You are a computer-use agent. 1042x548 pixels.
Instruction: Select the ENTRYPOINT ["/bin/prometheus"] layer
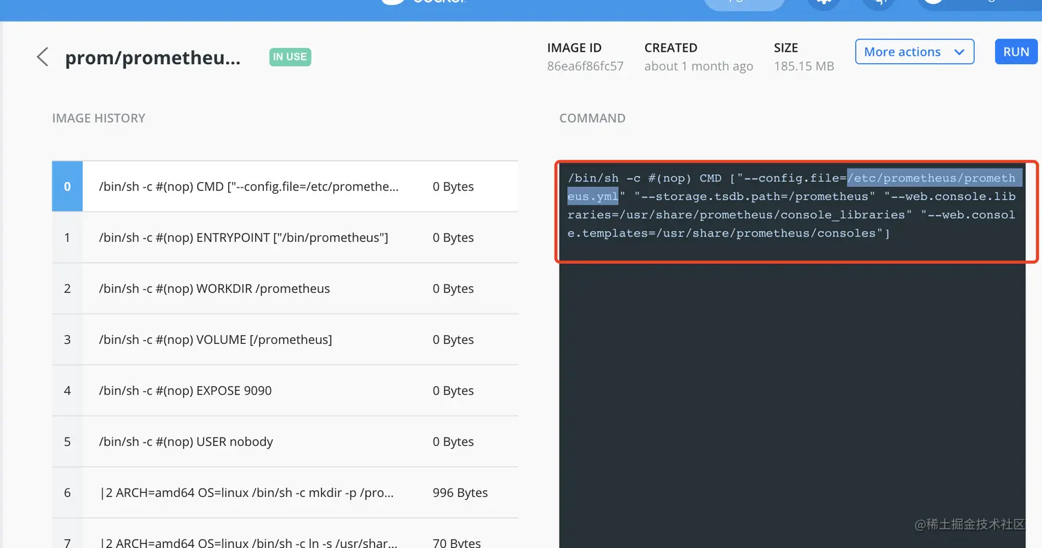coord(285,237)
